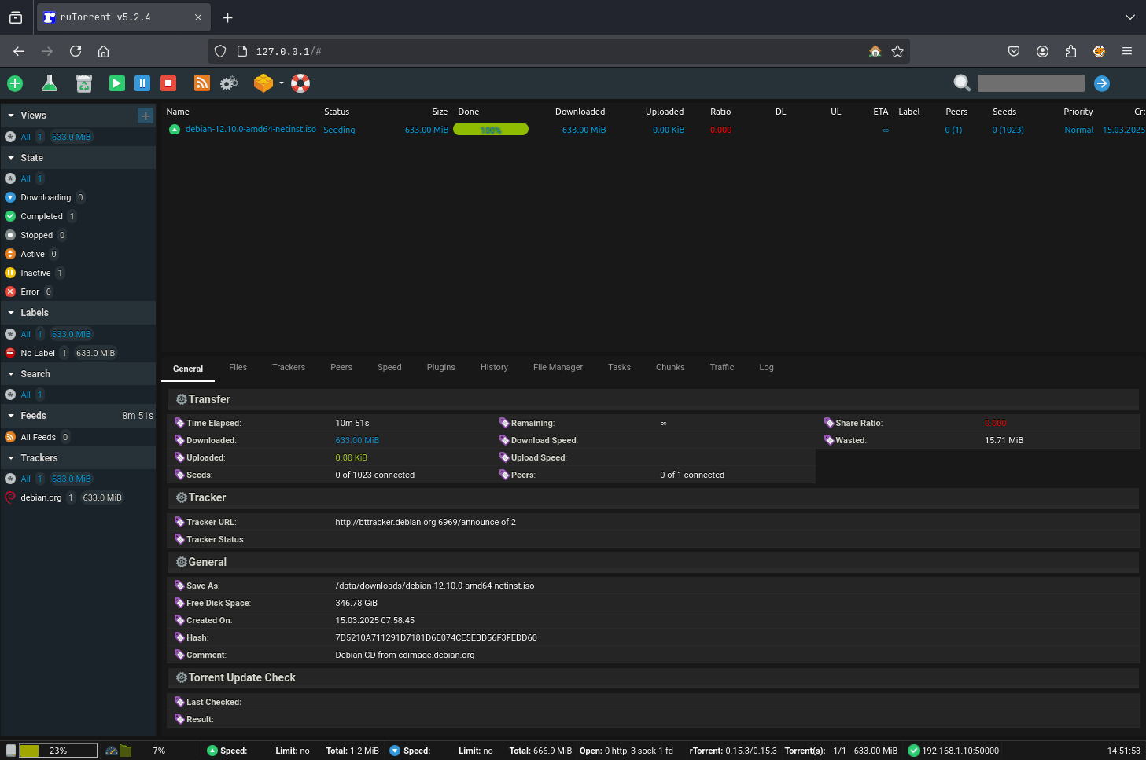Switch to the Speed tab
1146x760 pixels.
click(389, 367)
